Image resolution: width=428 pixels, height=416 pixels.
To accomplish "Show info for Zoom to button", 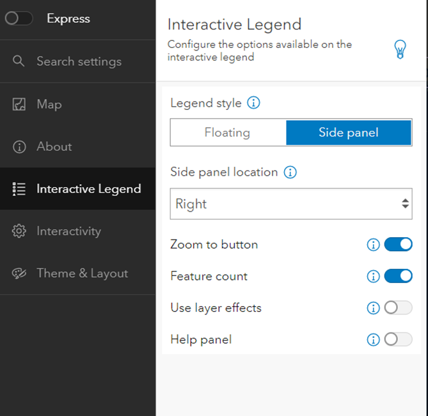I will [x=373, y=245].
